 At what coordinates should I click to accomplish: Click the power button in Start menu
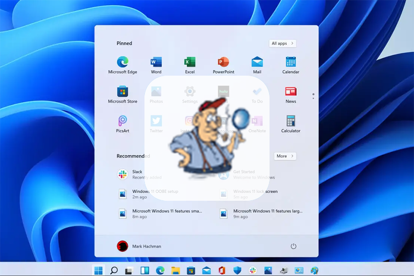(x=293, y=246)
